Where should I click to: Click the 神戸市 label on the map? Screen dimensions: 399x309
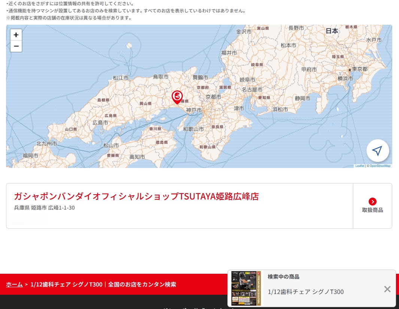[x=194, y=110]
